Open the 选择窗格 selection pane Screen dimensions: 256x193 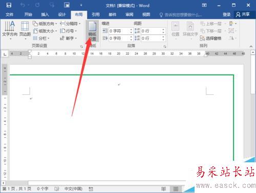211,38
